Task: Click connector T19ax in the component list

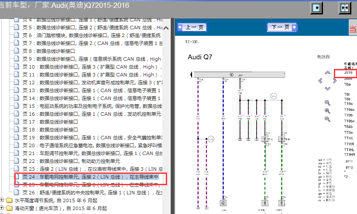Action: tap(349, 110)
